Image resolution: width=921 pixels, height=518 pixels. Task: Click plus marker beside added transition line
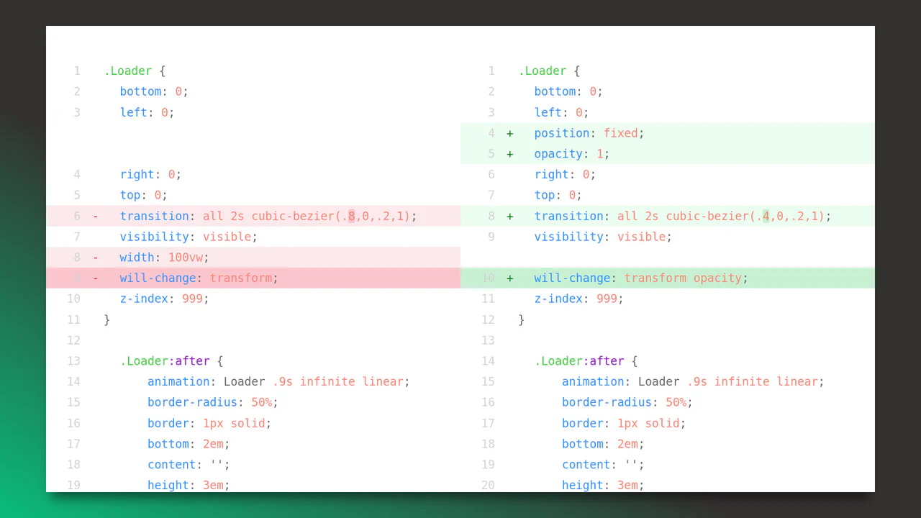509,216
